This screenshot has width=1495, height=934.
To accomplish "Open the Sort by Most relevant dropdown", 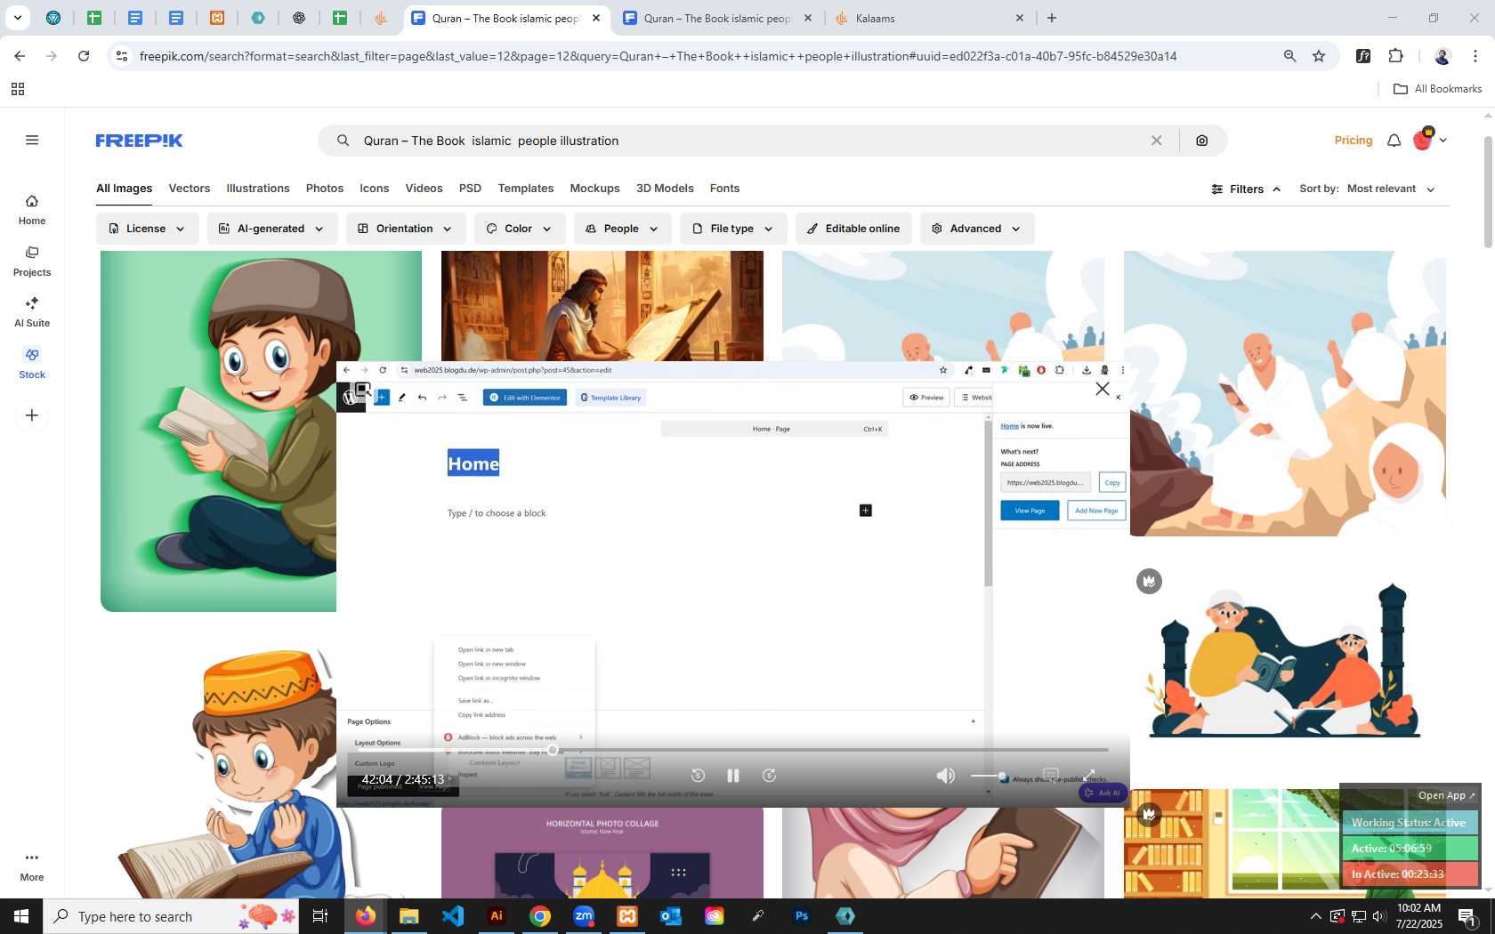I will tap(1391, 189).
